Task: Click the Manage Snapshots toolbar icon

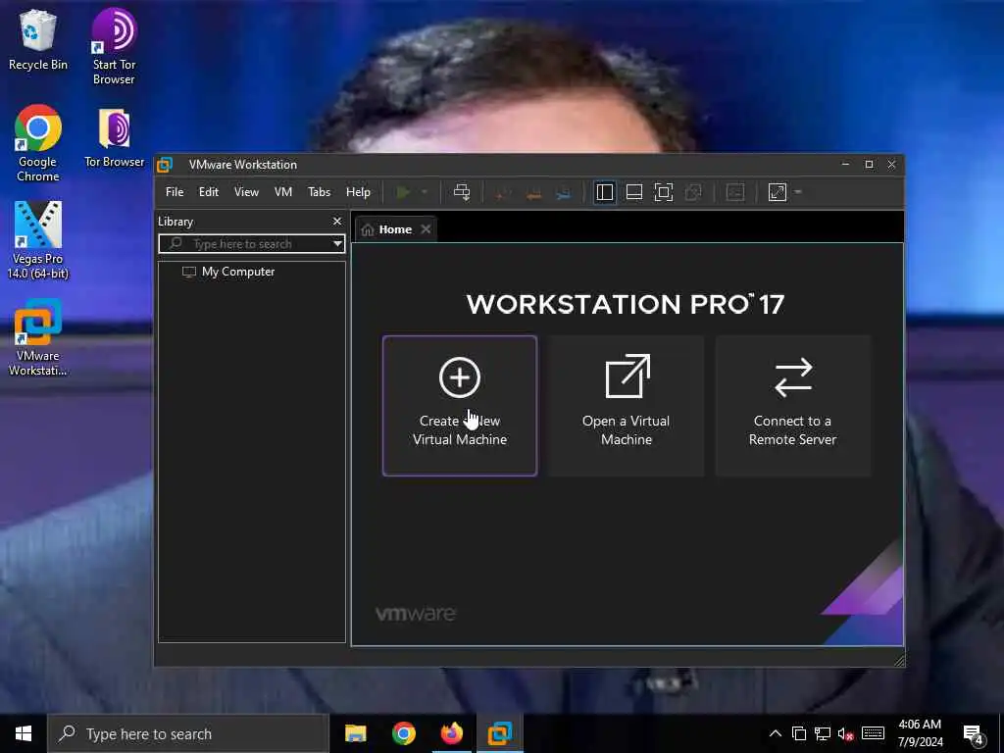Action: tap(564, 193)
